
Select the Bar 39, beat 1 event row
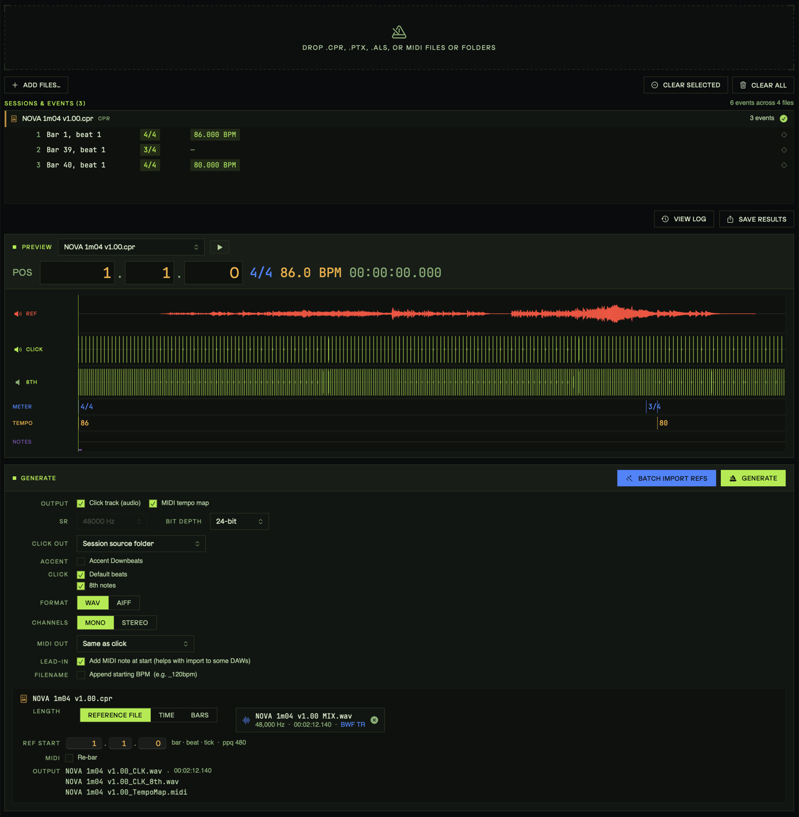[x=399, y=150]
